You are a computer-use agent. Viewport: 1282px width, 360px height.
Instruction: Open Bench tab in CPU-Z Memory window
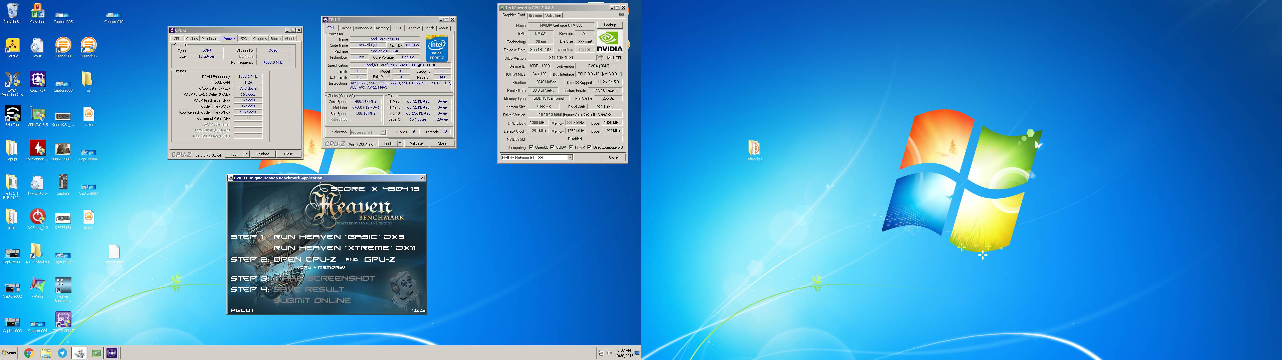coord(275,38)
